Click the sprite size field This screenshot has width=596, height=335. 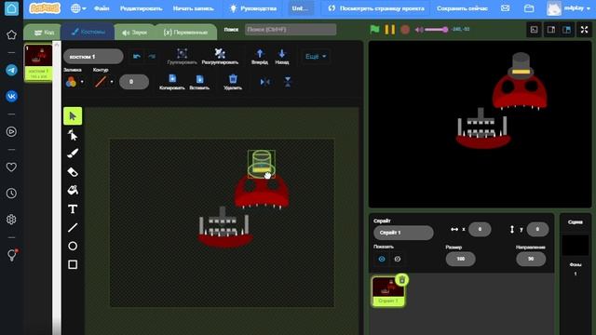[x=460, y=259]
